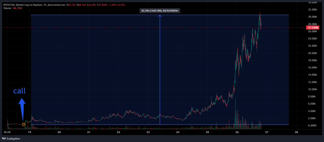Click 8.00M on the price axis
This screenshot has width=324, height=142.
[x=312, y=97]
